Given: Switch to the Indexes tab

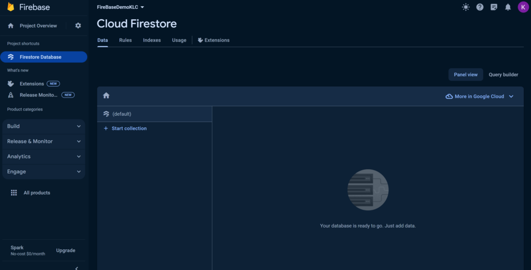Looking at the screenshot, I should [152, 40].
